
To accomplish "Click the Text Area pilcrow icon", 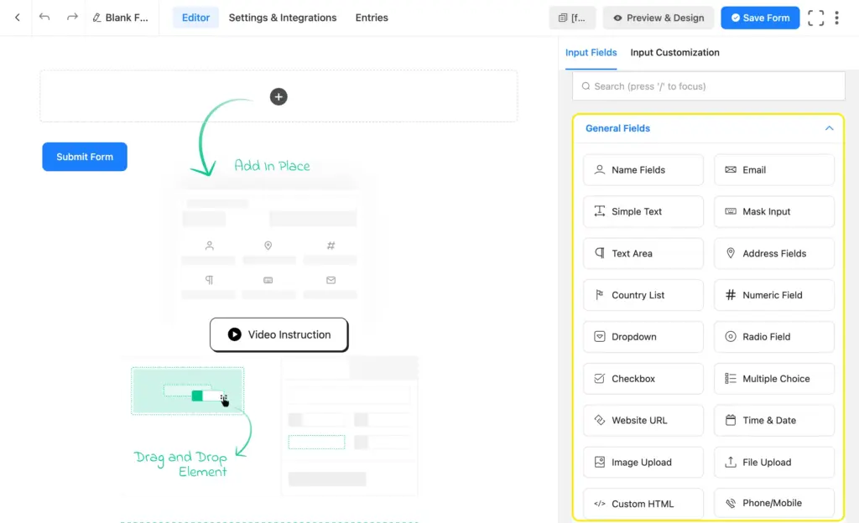I will [x=599, y=253].
